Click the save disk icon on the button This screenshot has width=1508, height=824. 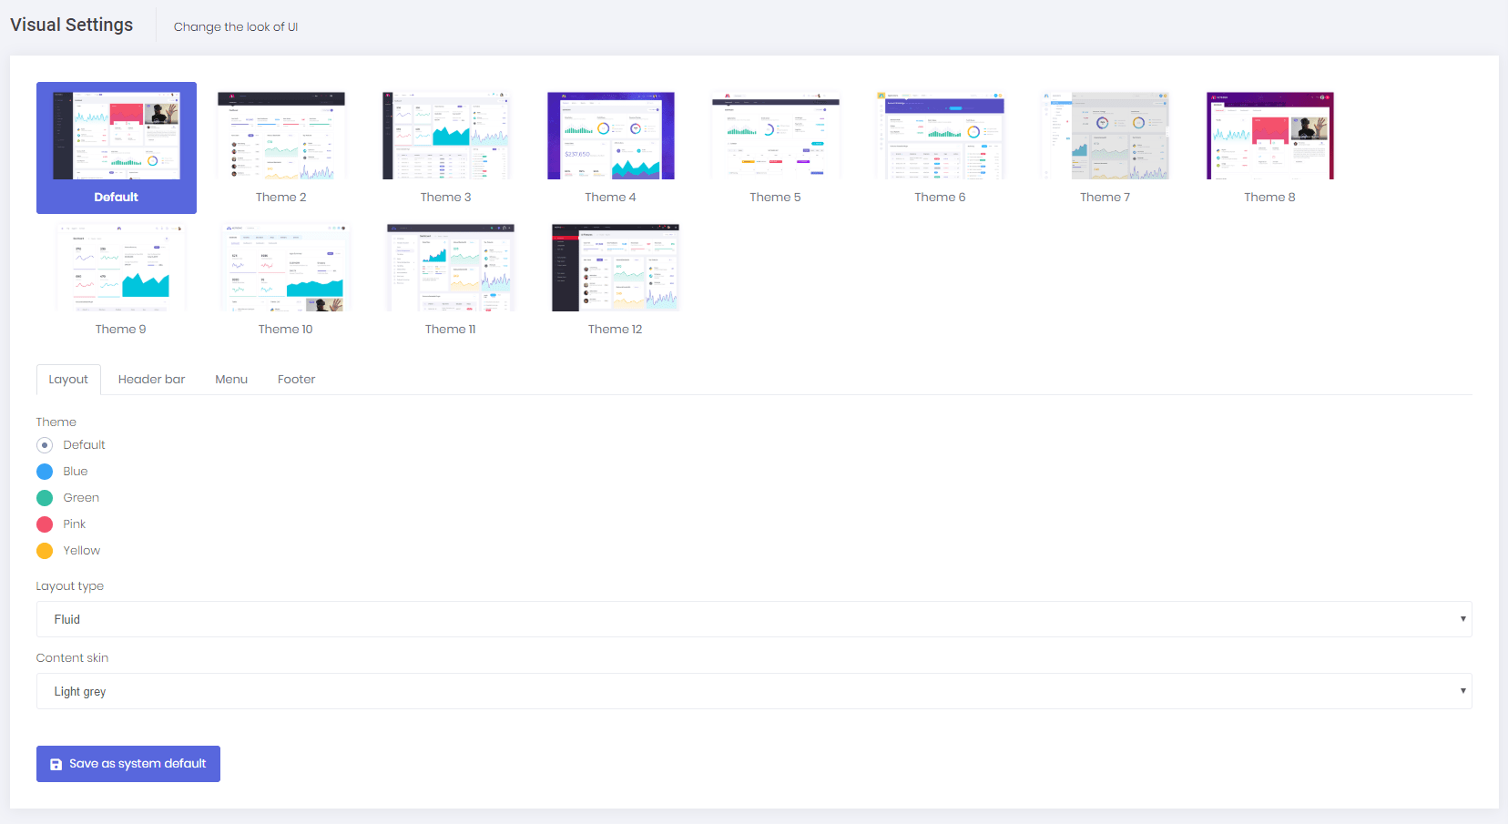click(x=56, y=763)
